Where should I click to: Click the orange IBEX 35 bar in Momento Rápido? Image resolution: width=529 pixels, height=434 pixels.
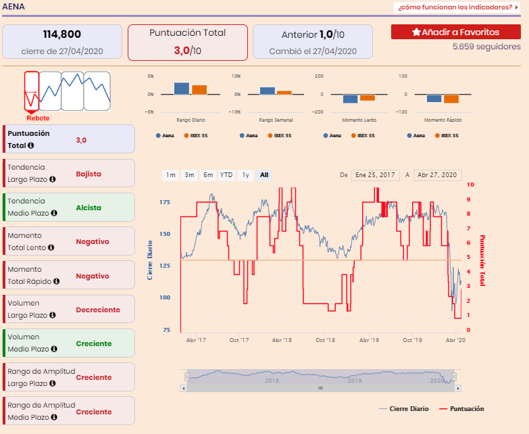(x=451, y=99)
